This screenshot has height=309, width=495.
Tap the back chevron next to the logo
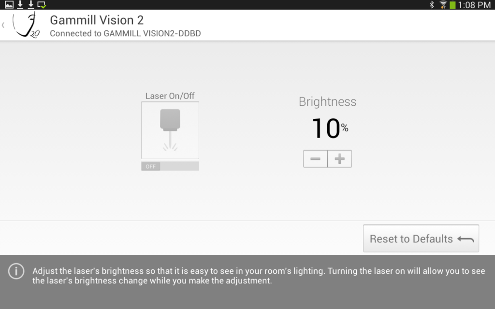click(4, 24)
